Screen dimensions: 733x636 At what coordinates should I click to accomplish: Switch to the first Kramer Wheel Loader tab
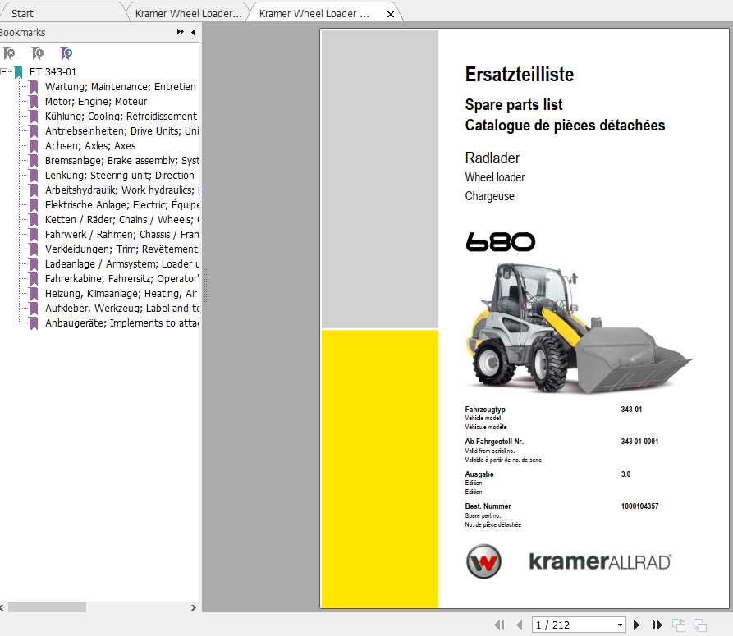tap(189, 14)
